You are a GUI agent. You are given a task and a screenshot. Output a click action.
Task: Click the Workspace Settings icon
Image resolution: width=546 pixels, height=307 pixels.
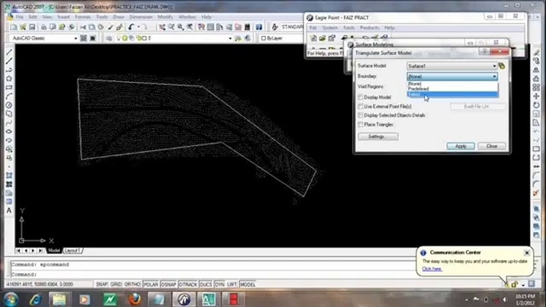point(83,38)
